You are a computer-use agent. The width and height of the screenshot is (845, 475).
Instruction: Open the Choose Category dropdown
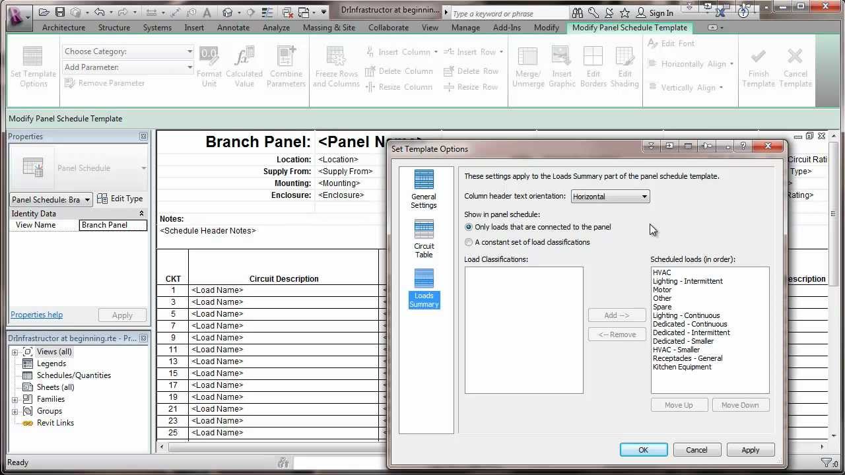click(x=128, y=51)
